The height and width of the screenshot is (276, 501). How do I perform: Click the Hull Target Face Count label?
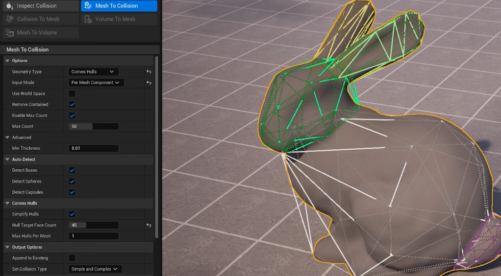coord(34,225)
